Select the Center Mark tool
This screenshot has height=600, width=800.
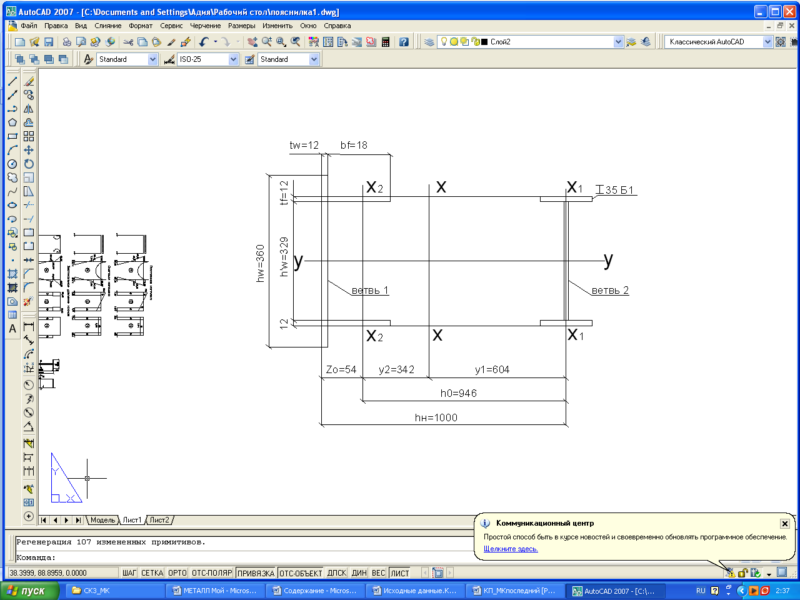point(29,516)
